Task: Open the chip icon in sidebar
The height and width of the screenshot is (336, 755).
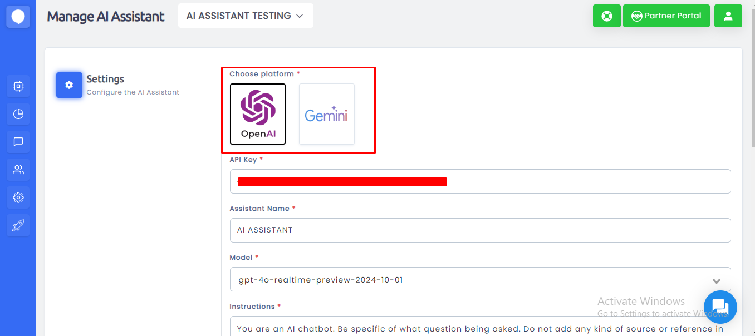Action: tap(18, 86)
